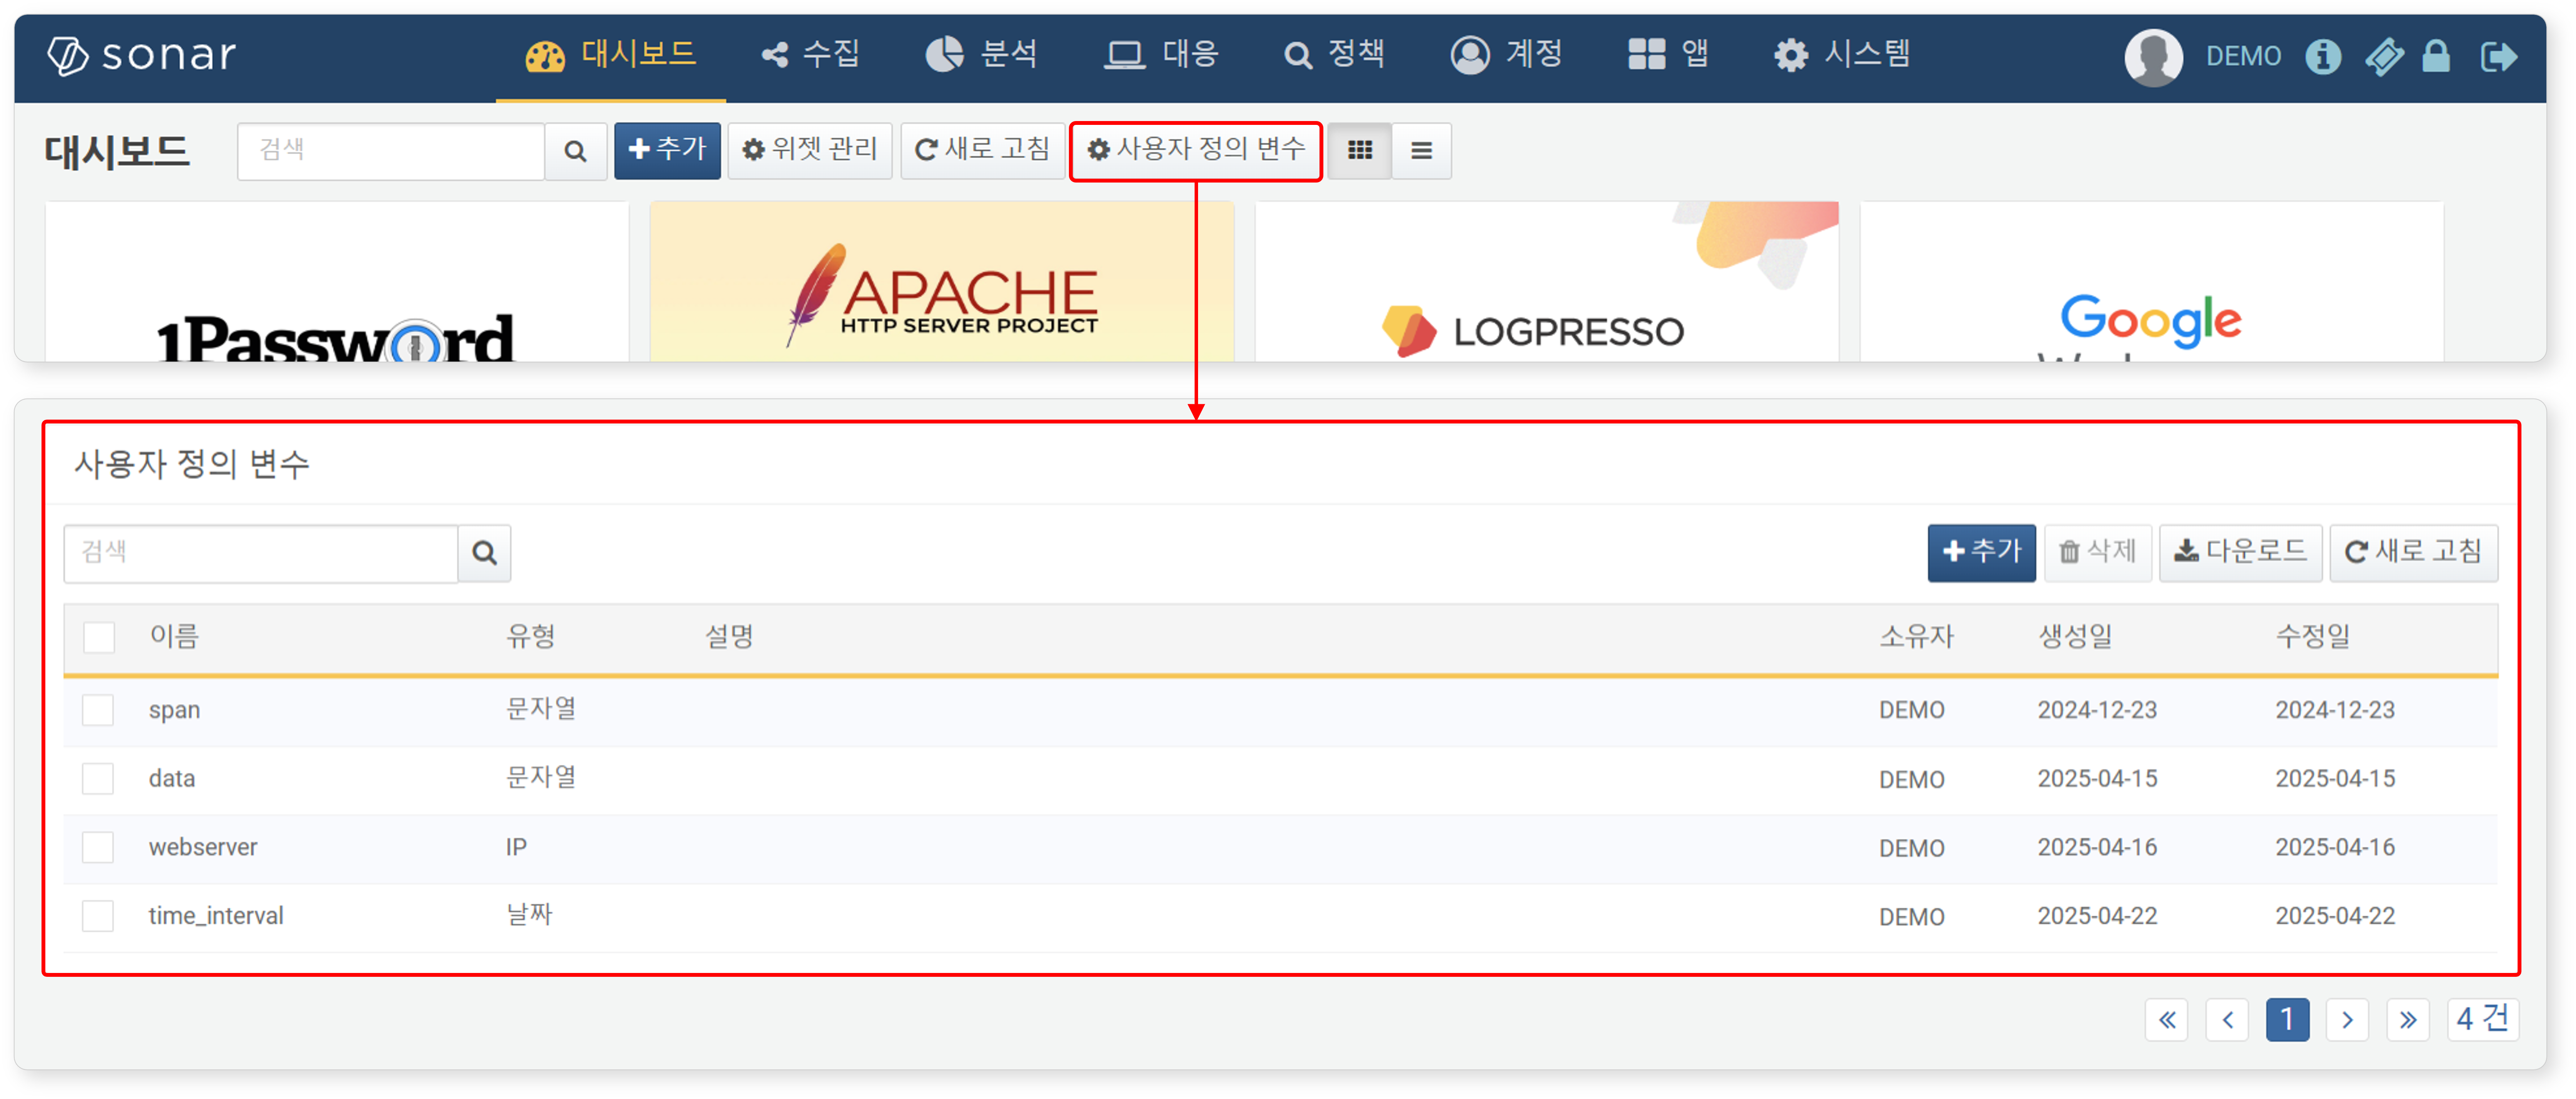Click the 이름 column header
Screen dimensions: 2576x1099
click(x=174, y=637)
